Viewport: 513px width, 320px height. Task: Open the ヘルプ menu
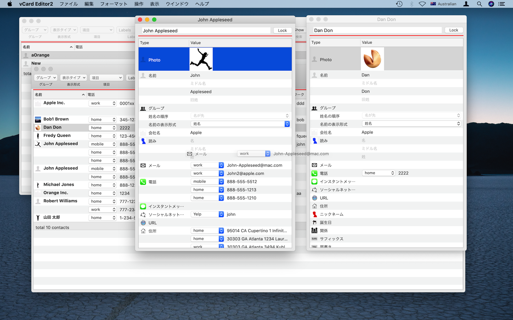202,4
